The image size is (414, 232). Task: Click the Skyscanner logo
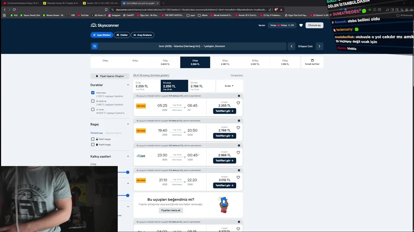coord(104,25)
